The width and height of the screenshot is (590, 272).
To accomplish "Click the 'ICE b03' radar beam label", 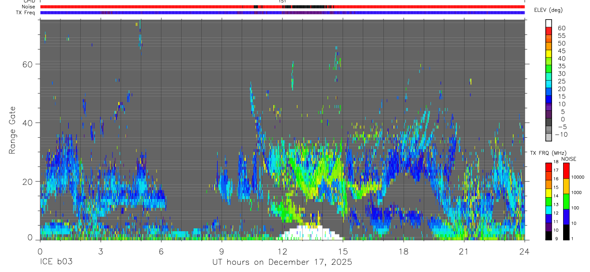I will tap(57, 262).
